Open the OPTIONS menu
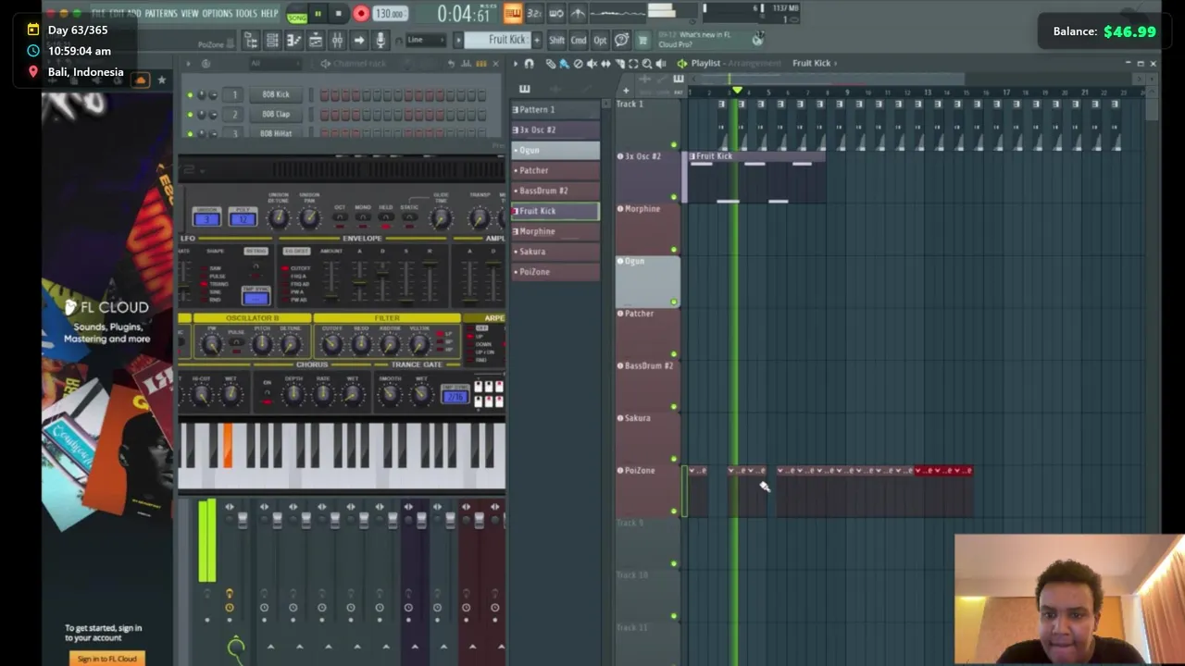Screen dimensions: 1185x666 (217, 13)
